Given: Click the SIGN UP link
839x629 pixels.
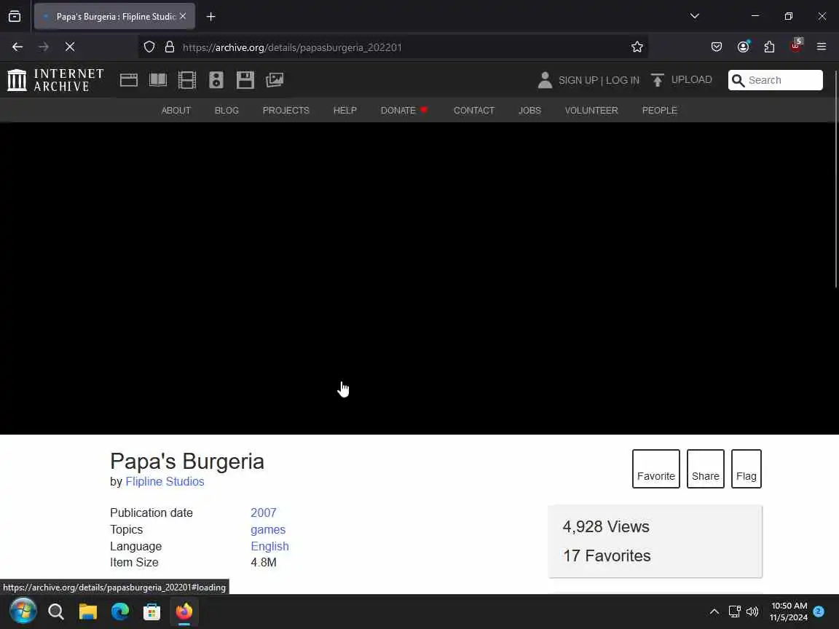Looking at the screenshot, I should click(x=578, y=80).
